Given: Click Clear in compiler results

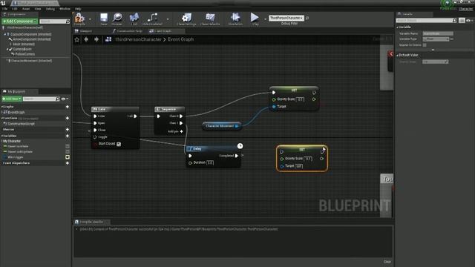Looking at the screenshot, I should pyautogui.click(x=387, y=262).
